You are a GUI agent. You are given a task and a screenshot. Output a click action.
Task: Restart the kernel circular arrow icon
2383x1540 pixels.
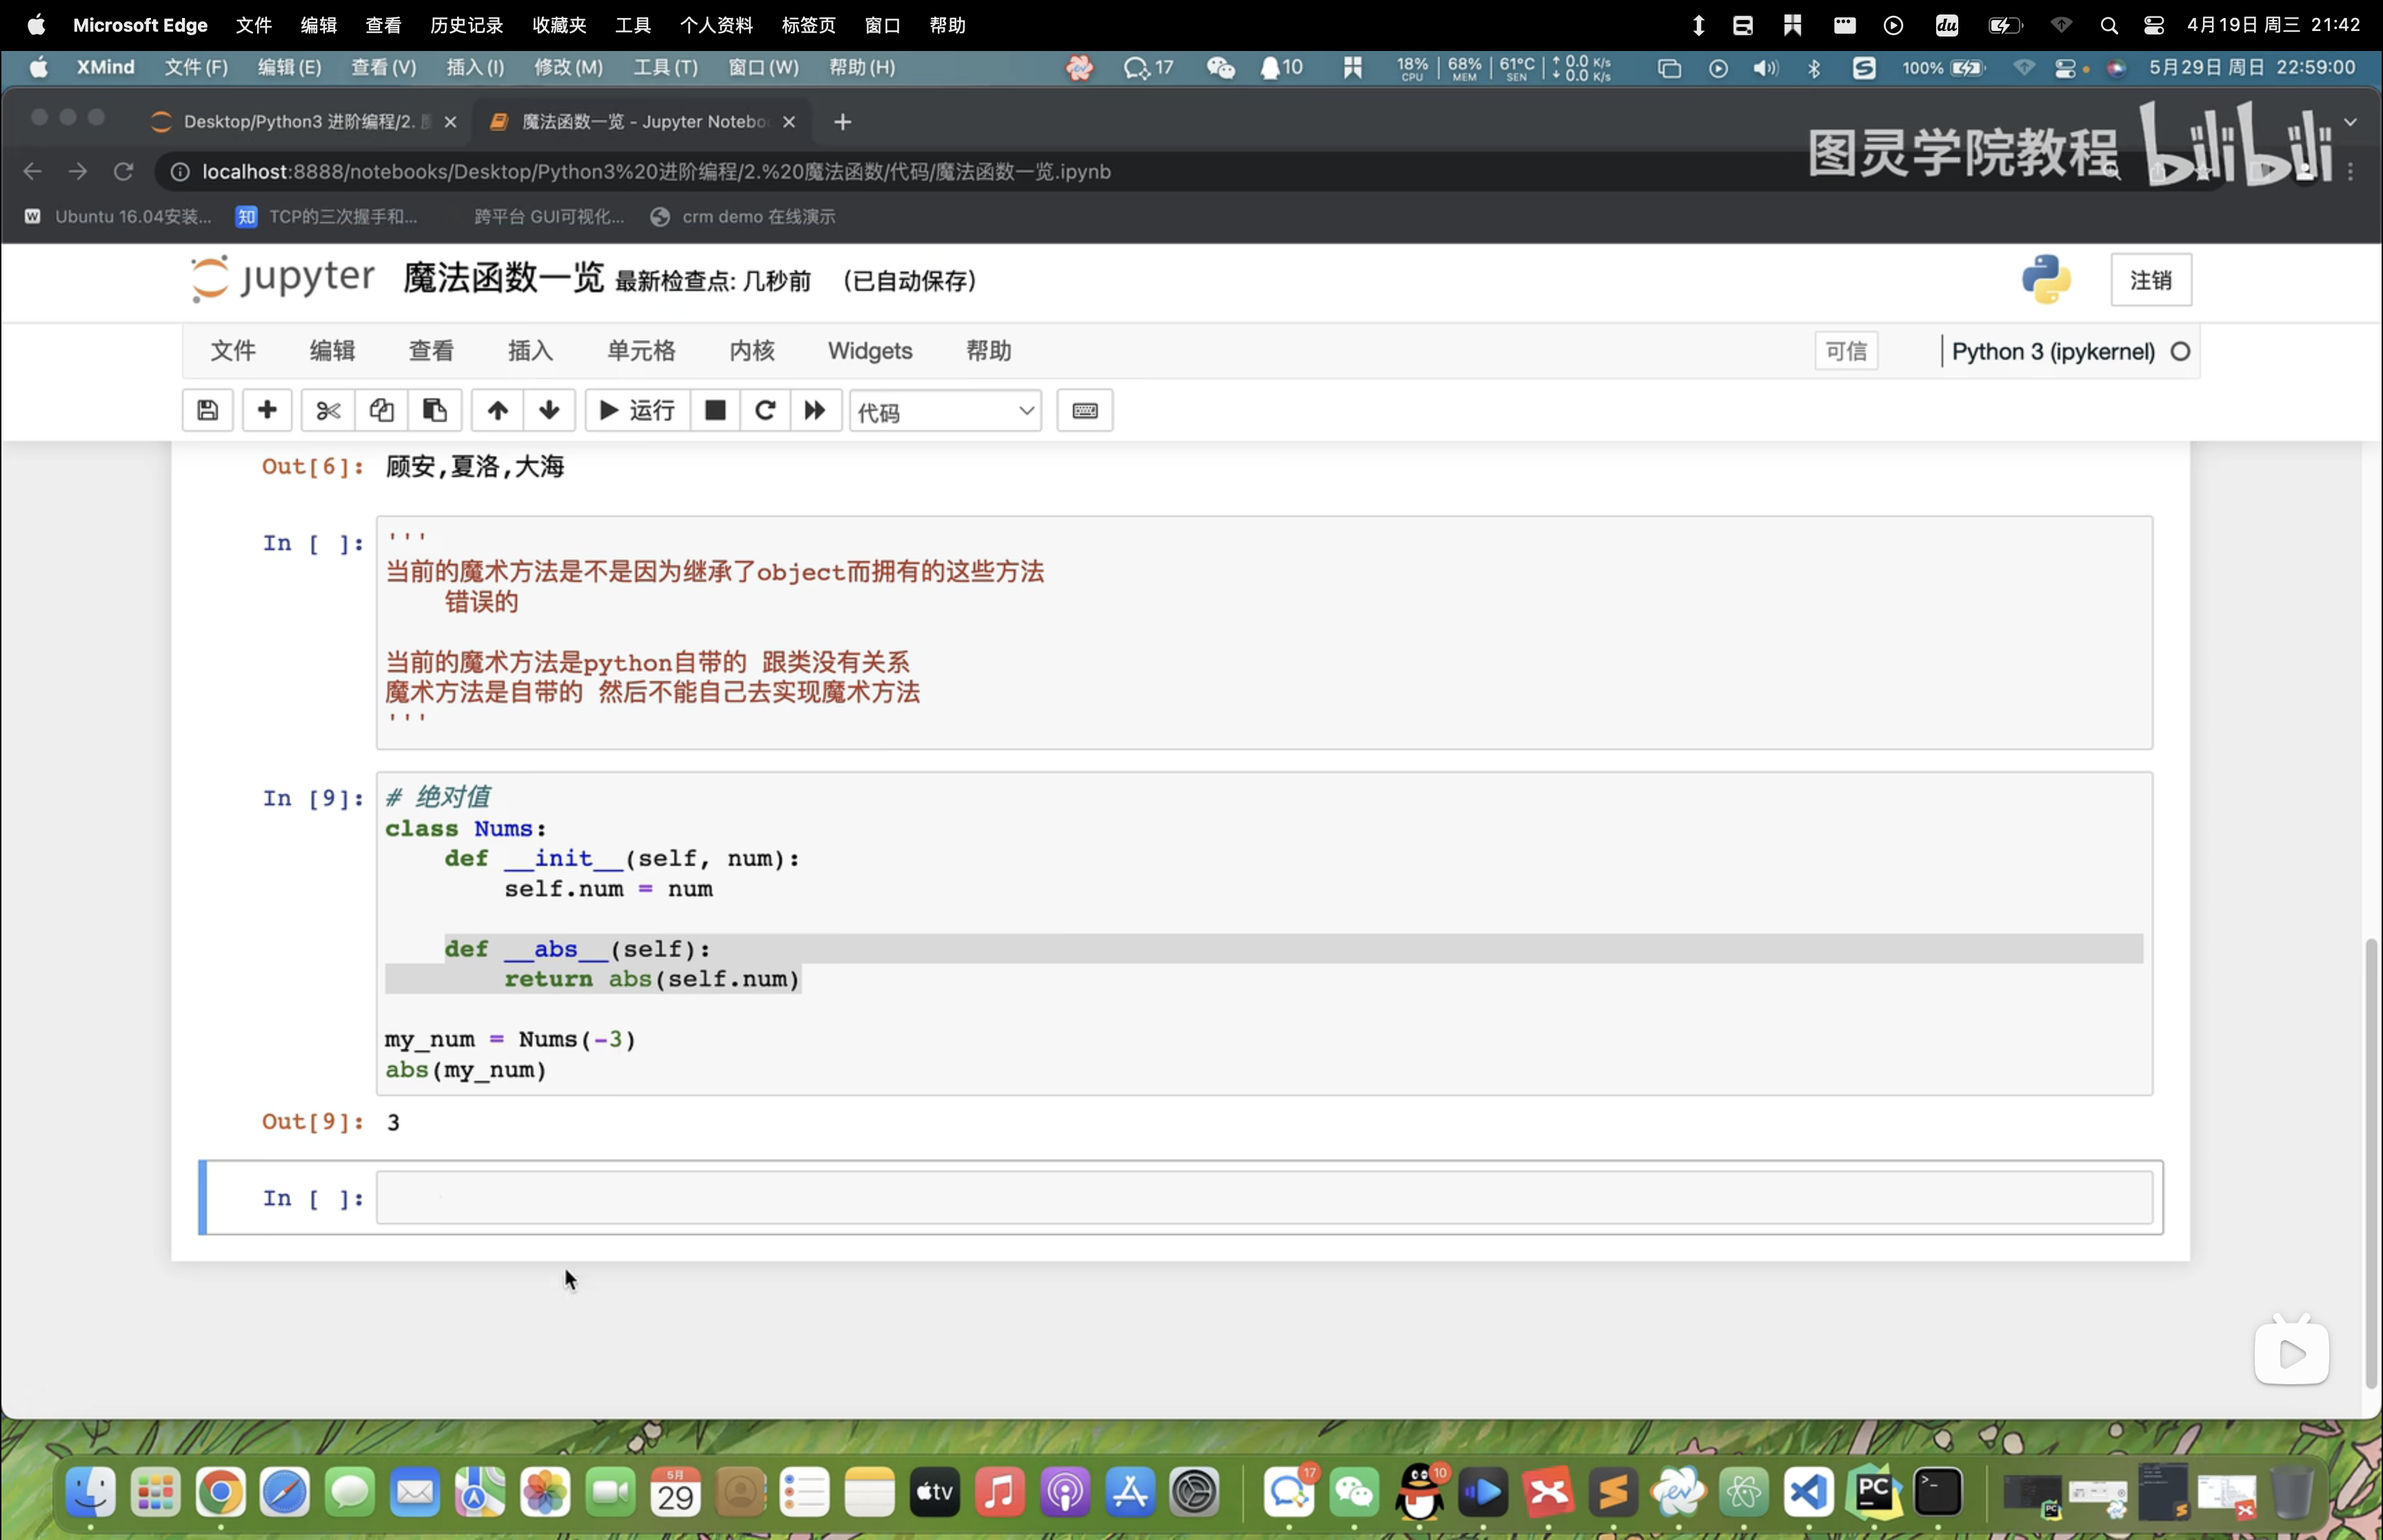point(765,410)
